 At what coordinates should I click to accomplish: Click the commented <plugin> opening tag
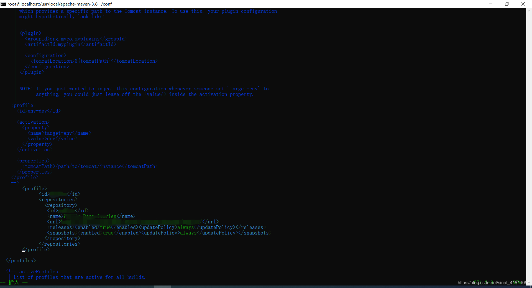30,33
